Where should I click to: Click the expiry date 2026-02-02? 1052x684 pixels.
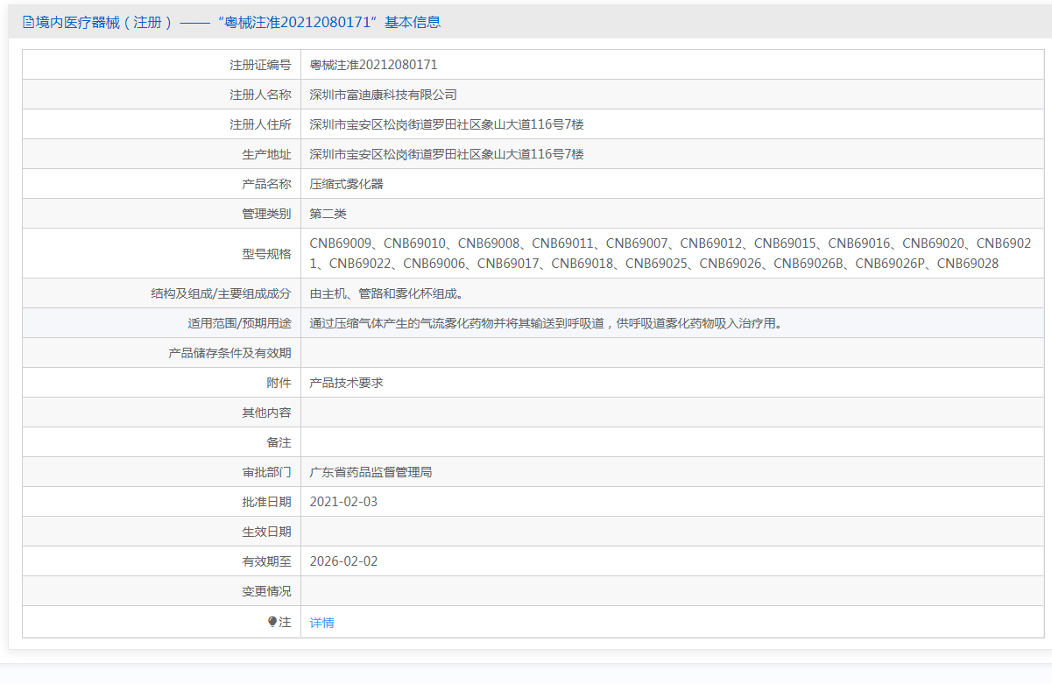[x=343, y=561]
